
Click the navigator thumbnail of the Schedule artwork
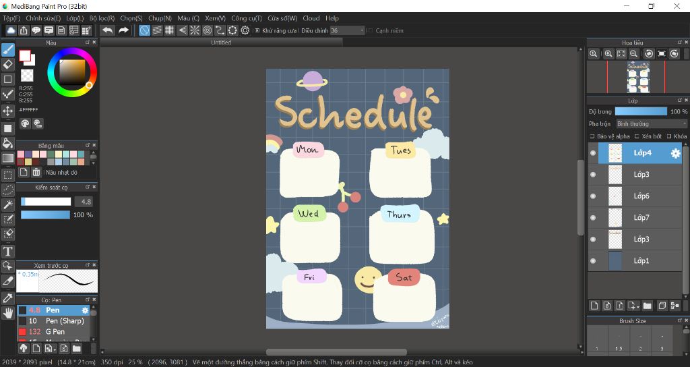tap(638, 77)
